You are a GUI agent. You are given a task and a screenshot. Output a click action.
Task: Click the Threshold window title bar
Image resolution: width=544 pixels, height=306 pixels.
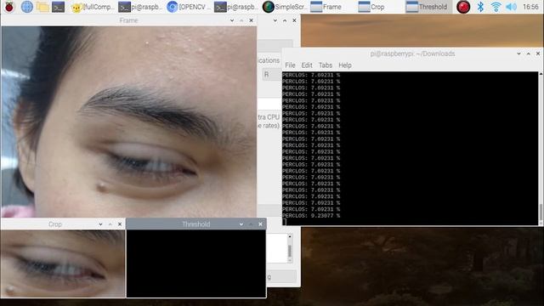tap(196, 224)
